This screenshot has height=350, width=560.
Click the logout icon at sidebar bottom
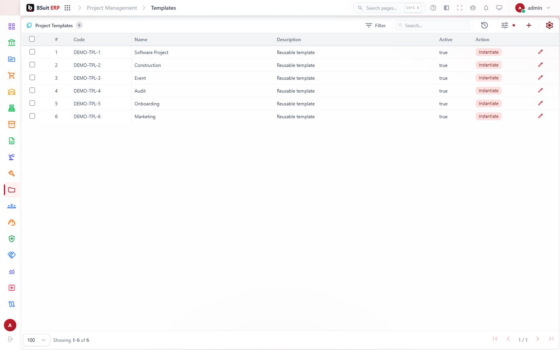click(x=10, y=339)
